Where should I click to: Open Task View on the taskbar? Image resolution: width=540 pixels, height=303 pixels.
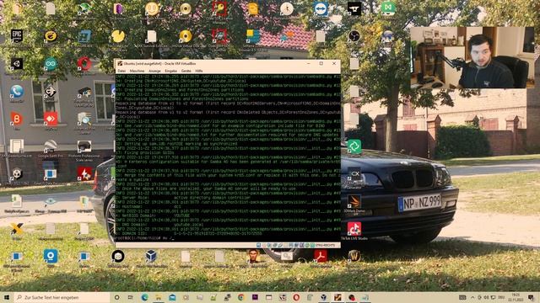click(131, 297)
